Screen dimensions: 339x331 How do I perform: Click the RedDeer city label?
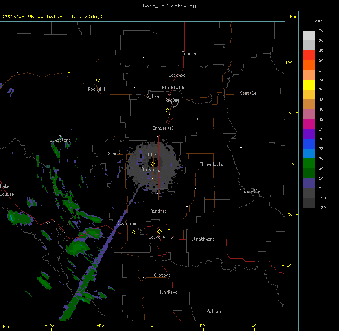click(173, 100)
